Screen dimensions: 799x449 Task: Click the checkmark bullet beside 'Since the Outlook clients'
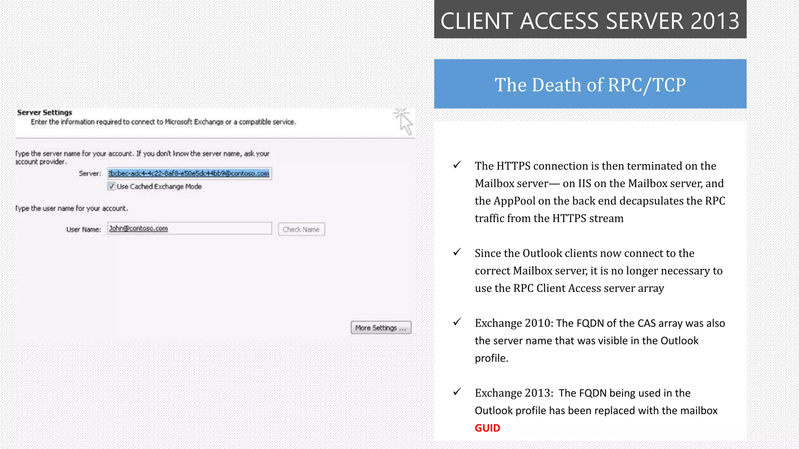[457, 253]
